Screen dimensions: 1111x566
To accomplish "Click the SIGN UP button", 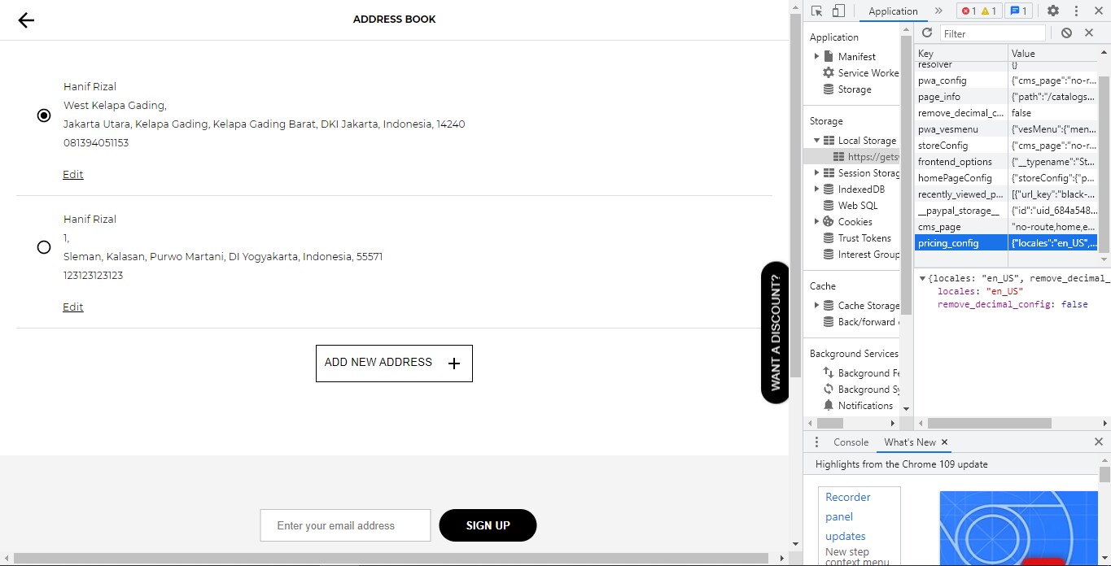I will (x=488, y=525).
